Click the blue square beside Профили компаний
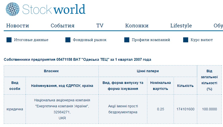 pyautogui.click(x=127, y=40)
